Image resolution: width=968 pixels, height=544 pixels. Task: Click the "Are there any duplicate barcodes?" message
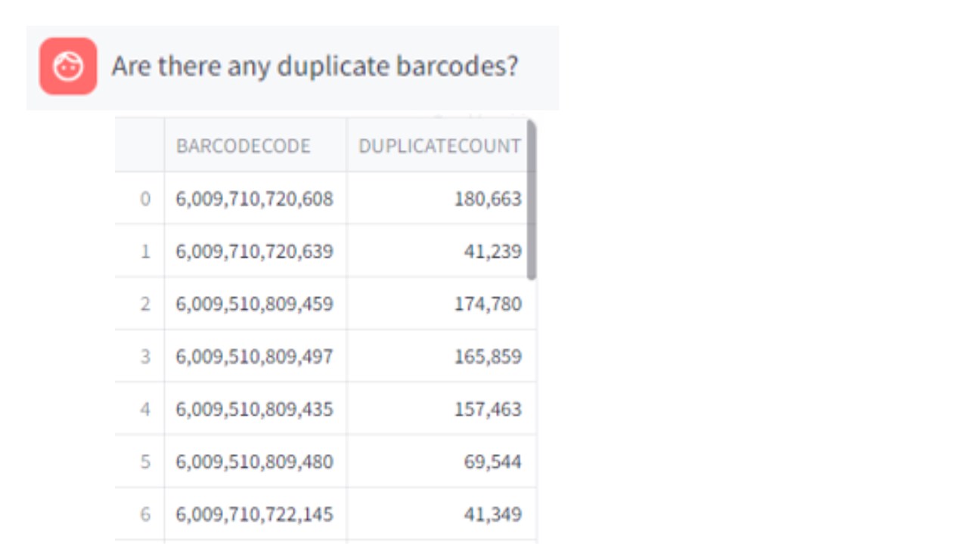[315, 66]
